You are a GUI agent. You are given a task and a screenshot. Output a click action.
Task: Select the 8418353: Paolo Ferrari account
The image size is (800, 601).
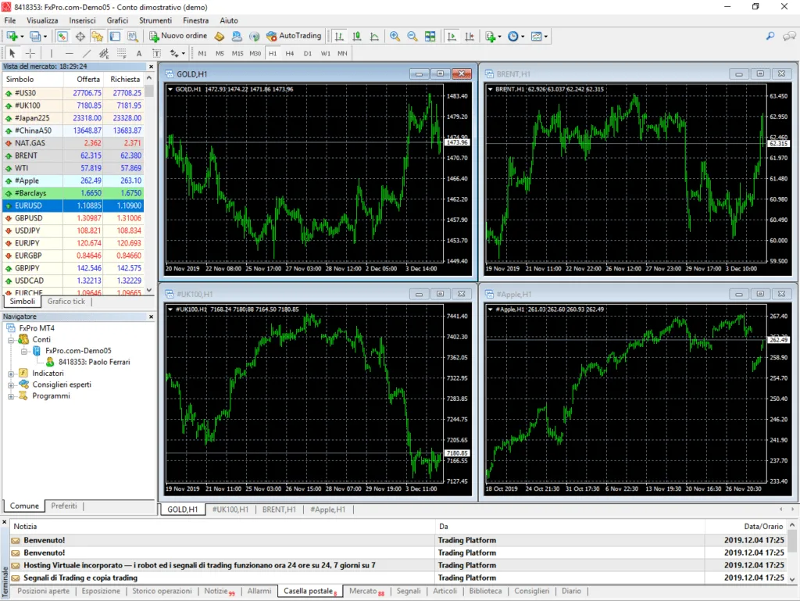[94, 362]
